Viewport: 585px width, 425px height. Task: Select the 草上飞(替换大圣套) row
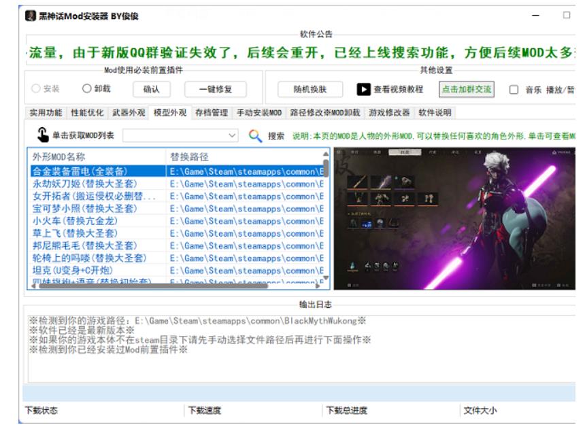pyautogui.click(x=177, y=233)
